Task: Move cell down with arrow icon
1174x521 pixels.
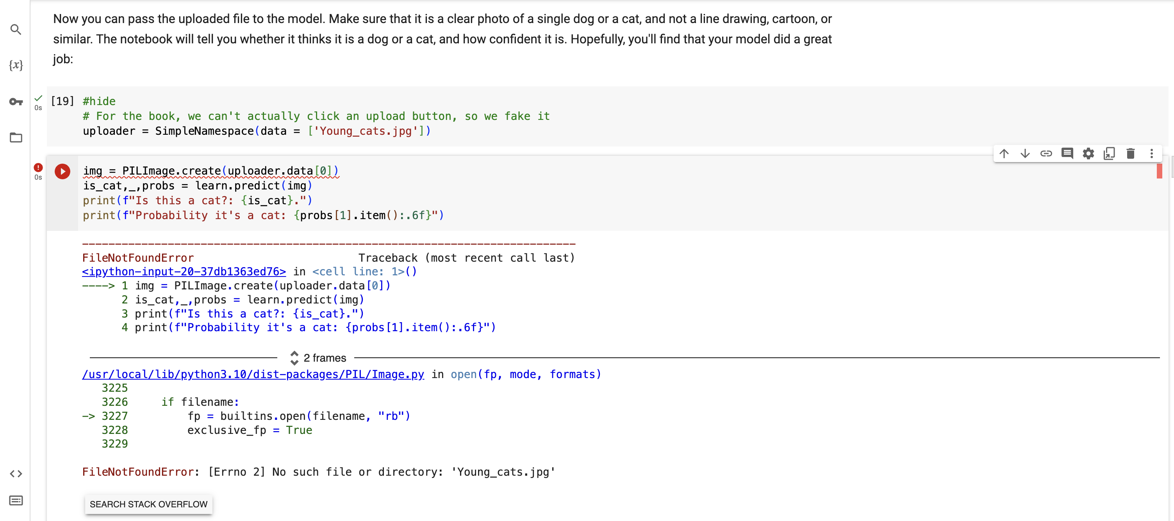Action: click(1025, 153)
